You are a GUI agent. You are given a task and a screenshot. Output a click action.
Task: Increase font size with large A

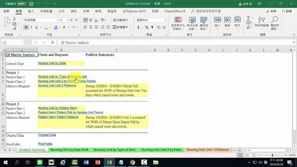pyautogui.click(x=71, y=20)
